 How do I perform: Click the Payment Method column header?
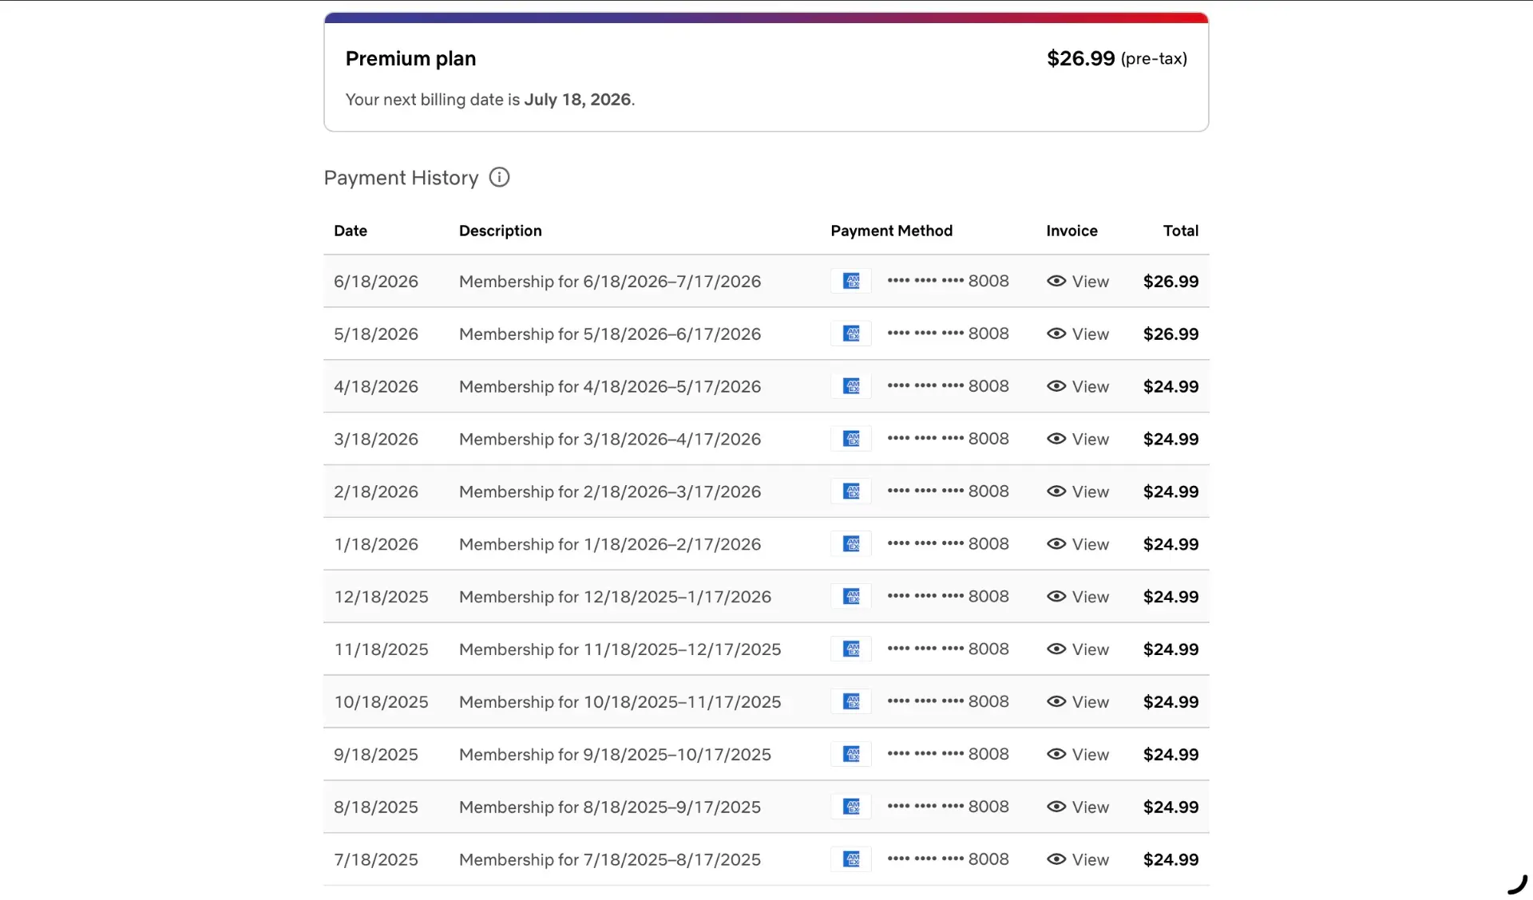pos(891,231)
